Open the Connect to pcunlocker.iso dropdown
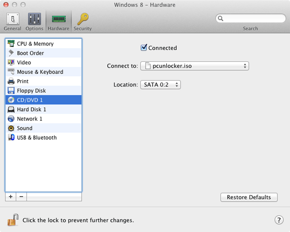Image resolution: width=290 pixels, height=232 pixels. [195, 66]
